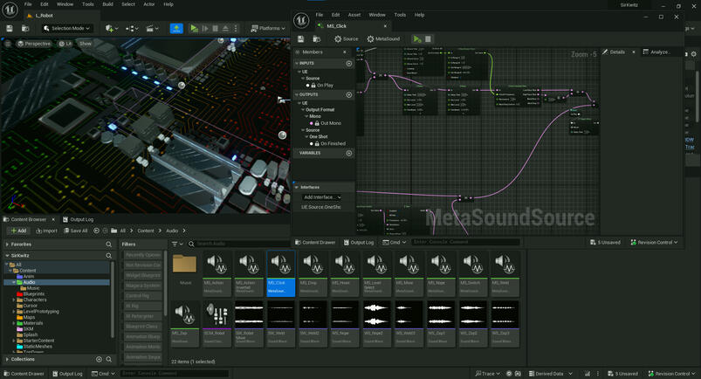701x379 pixels.
Task: Stop the MetaSound preview
Action: [x=428, y=39]
